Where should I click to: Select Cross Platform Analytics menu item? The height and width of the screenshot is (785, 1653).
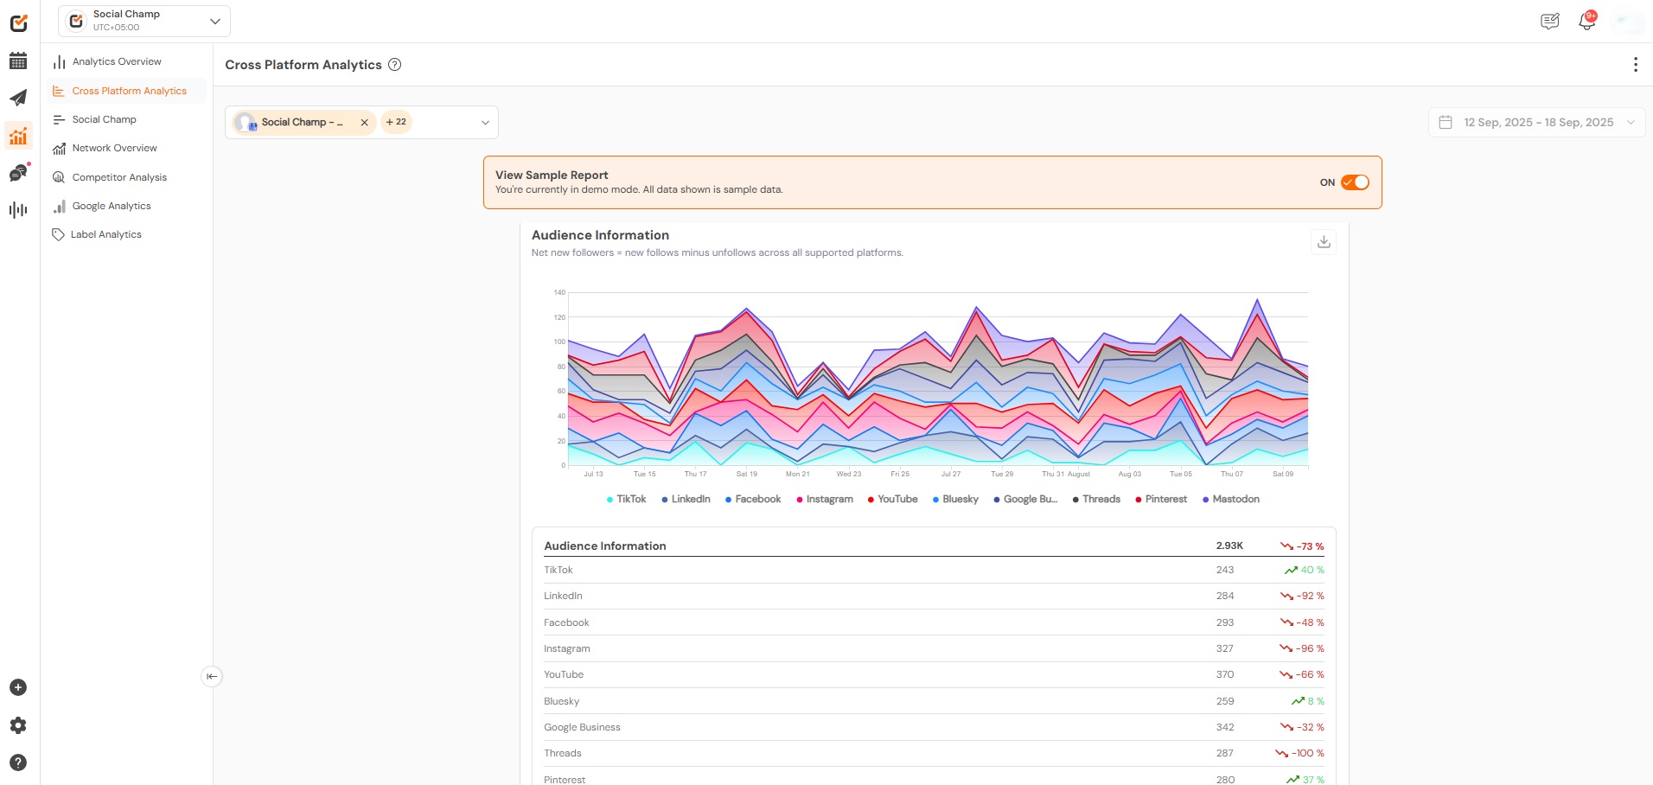pyautogui.click(x=127, y=91)
